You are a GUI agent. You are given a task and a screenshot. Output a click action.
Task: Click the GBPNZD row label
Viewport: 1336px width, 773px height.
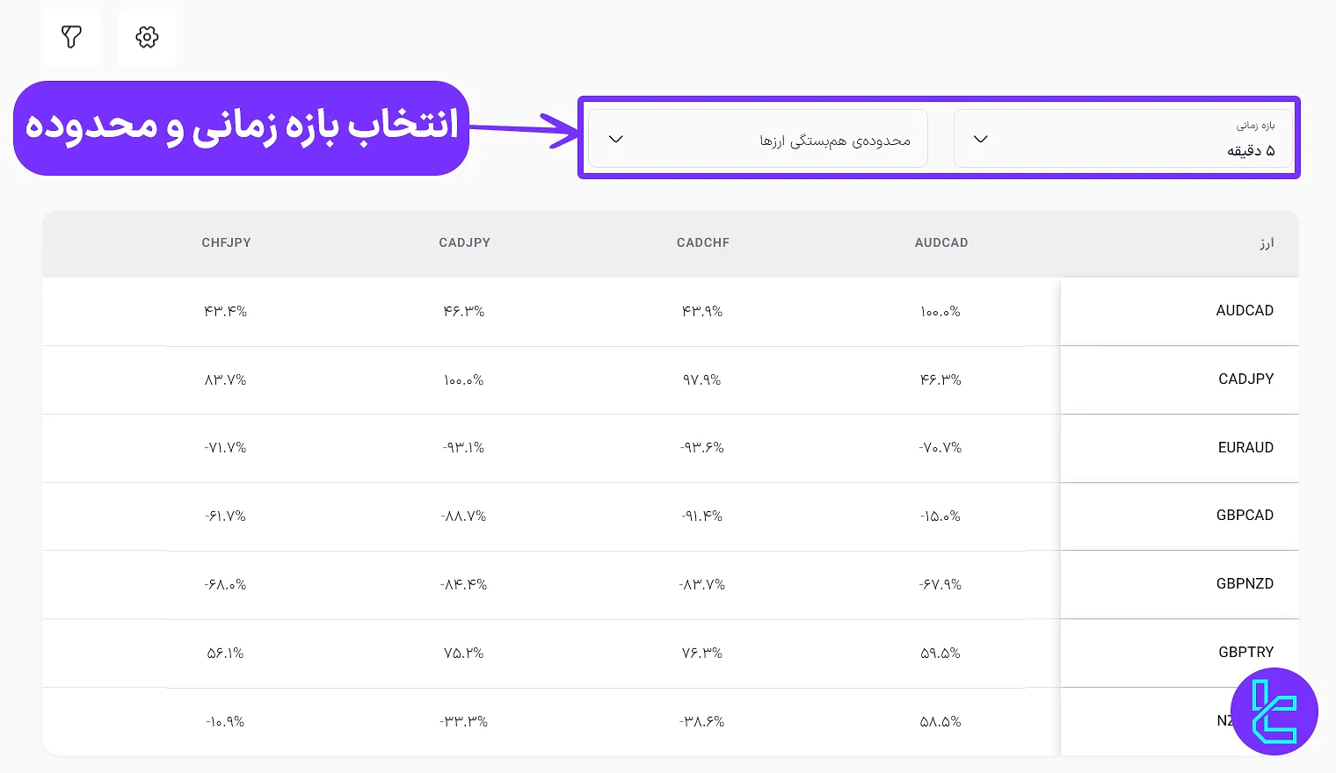point(1245,583)
